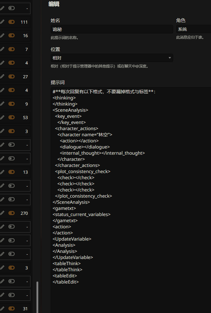
Task: Open the pencil editor for 13 tokens
Action: [2, 172]
